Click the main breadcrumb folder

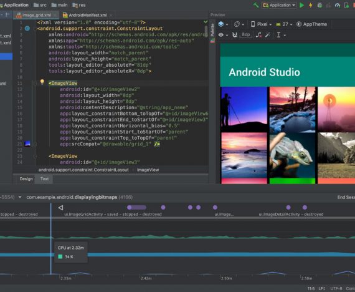pos(59,5)
